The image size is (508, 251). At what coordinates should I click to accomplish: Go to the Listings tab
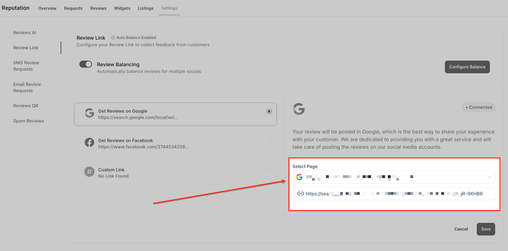[145, 8]
